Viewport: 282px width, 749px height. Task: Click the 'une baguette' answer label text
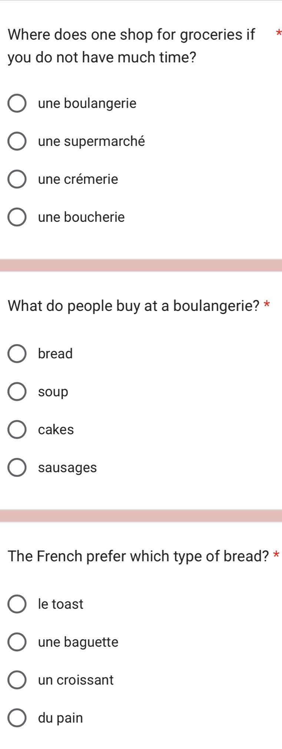(x=78, y=642)
